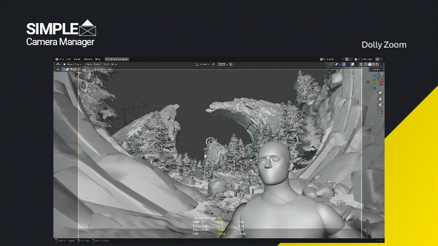Open the Object Mode dropdown
Viewport: 438px width, 246px height.
(x=72, y=65)
